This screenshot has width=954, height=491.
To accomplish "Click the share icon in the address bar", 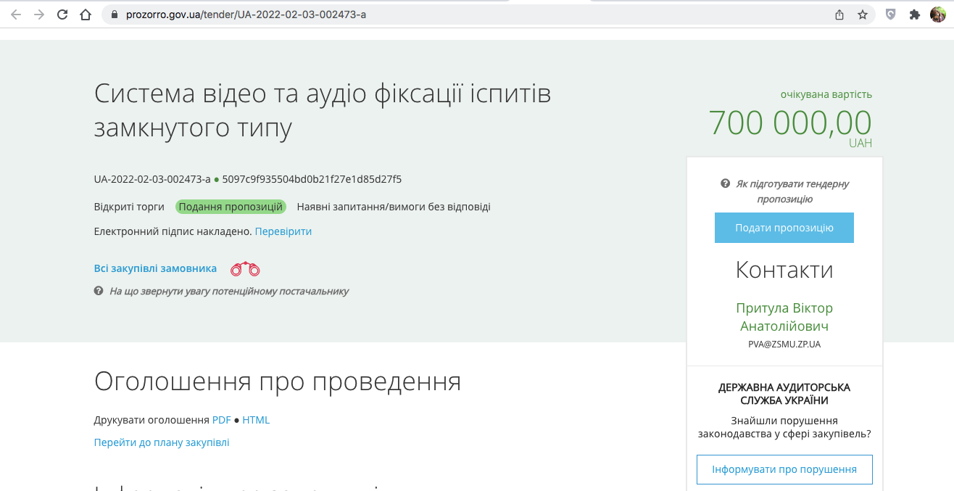I will (x=839, y=13).
